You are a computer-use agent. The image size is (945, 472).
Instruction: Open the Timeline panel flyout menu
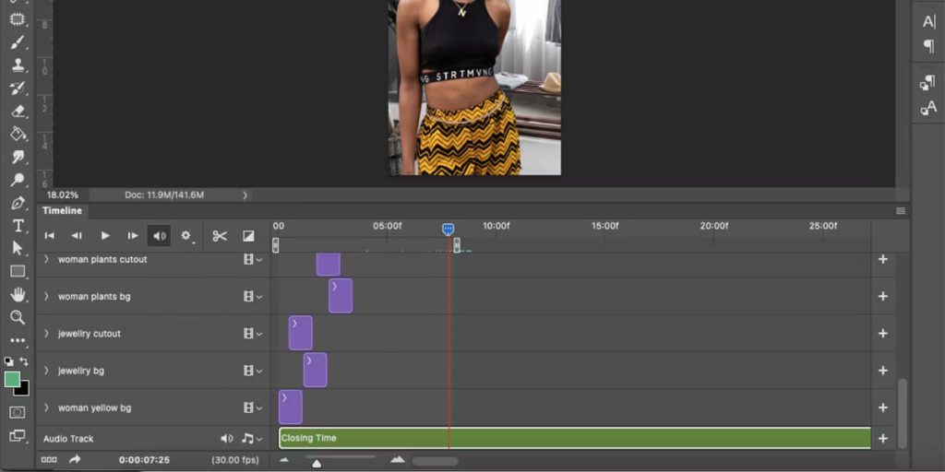tap(900, 211)
